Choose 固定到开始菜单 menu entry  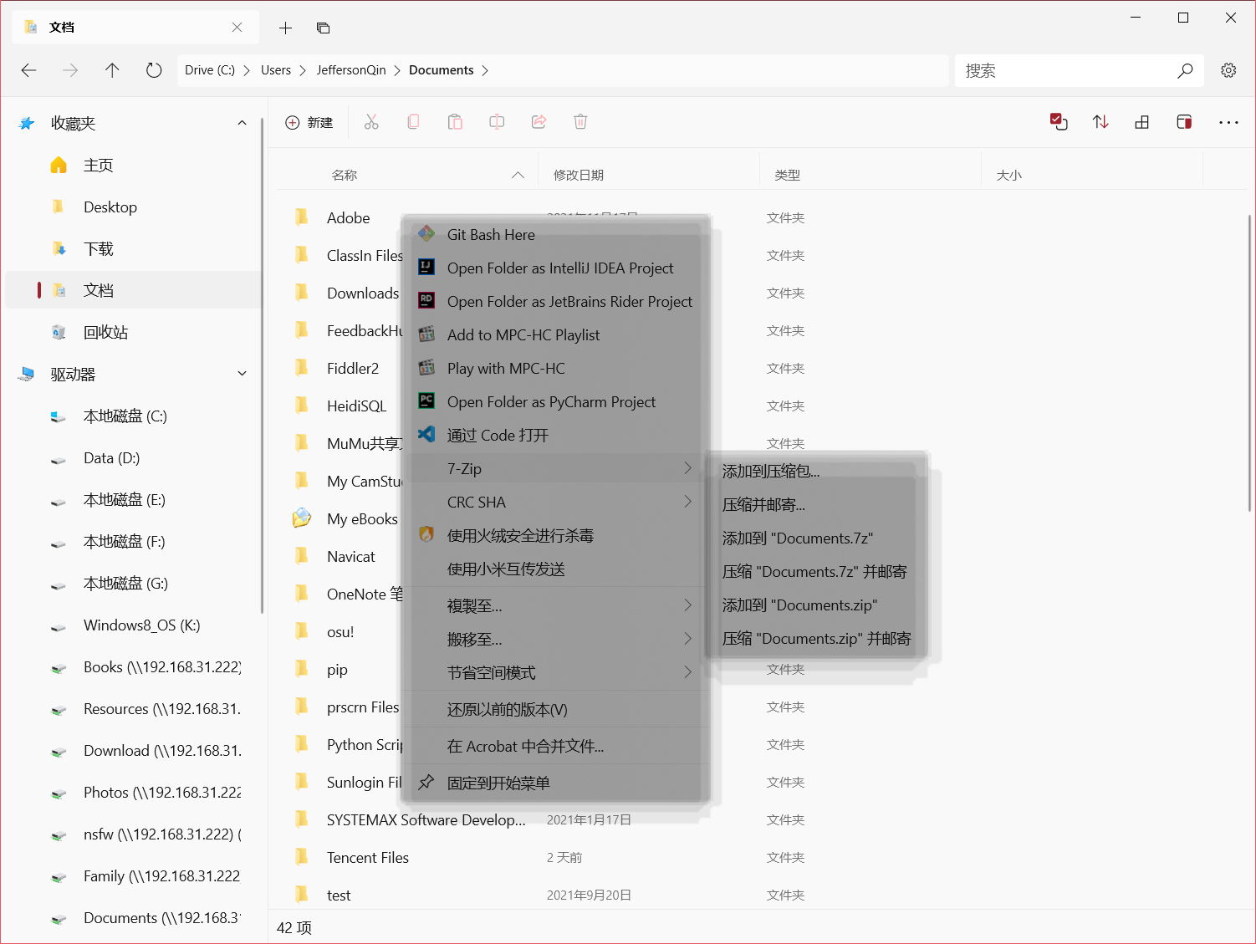click(x=555, y=783)
